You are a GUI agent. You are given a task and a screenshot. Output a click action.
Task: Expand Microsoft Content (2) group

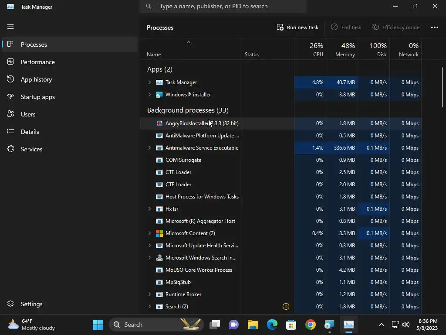click(x=150, y=233)
